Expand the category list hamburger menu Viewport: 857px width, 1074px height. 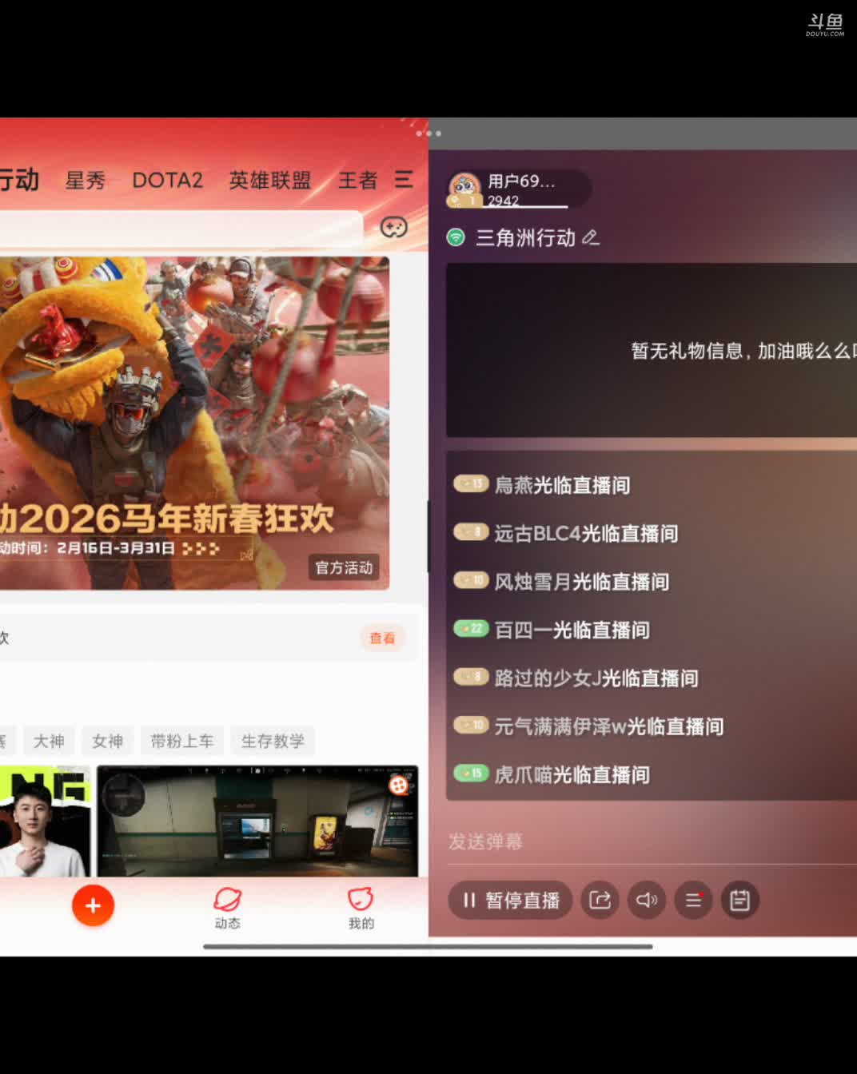[x=404, y=180]
